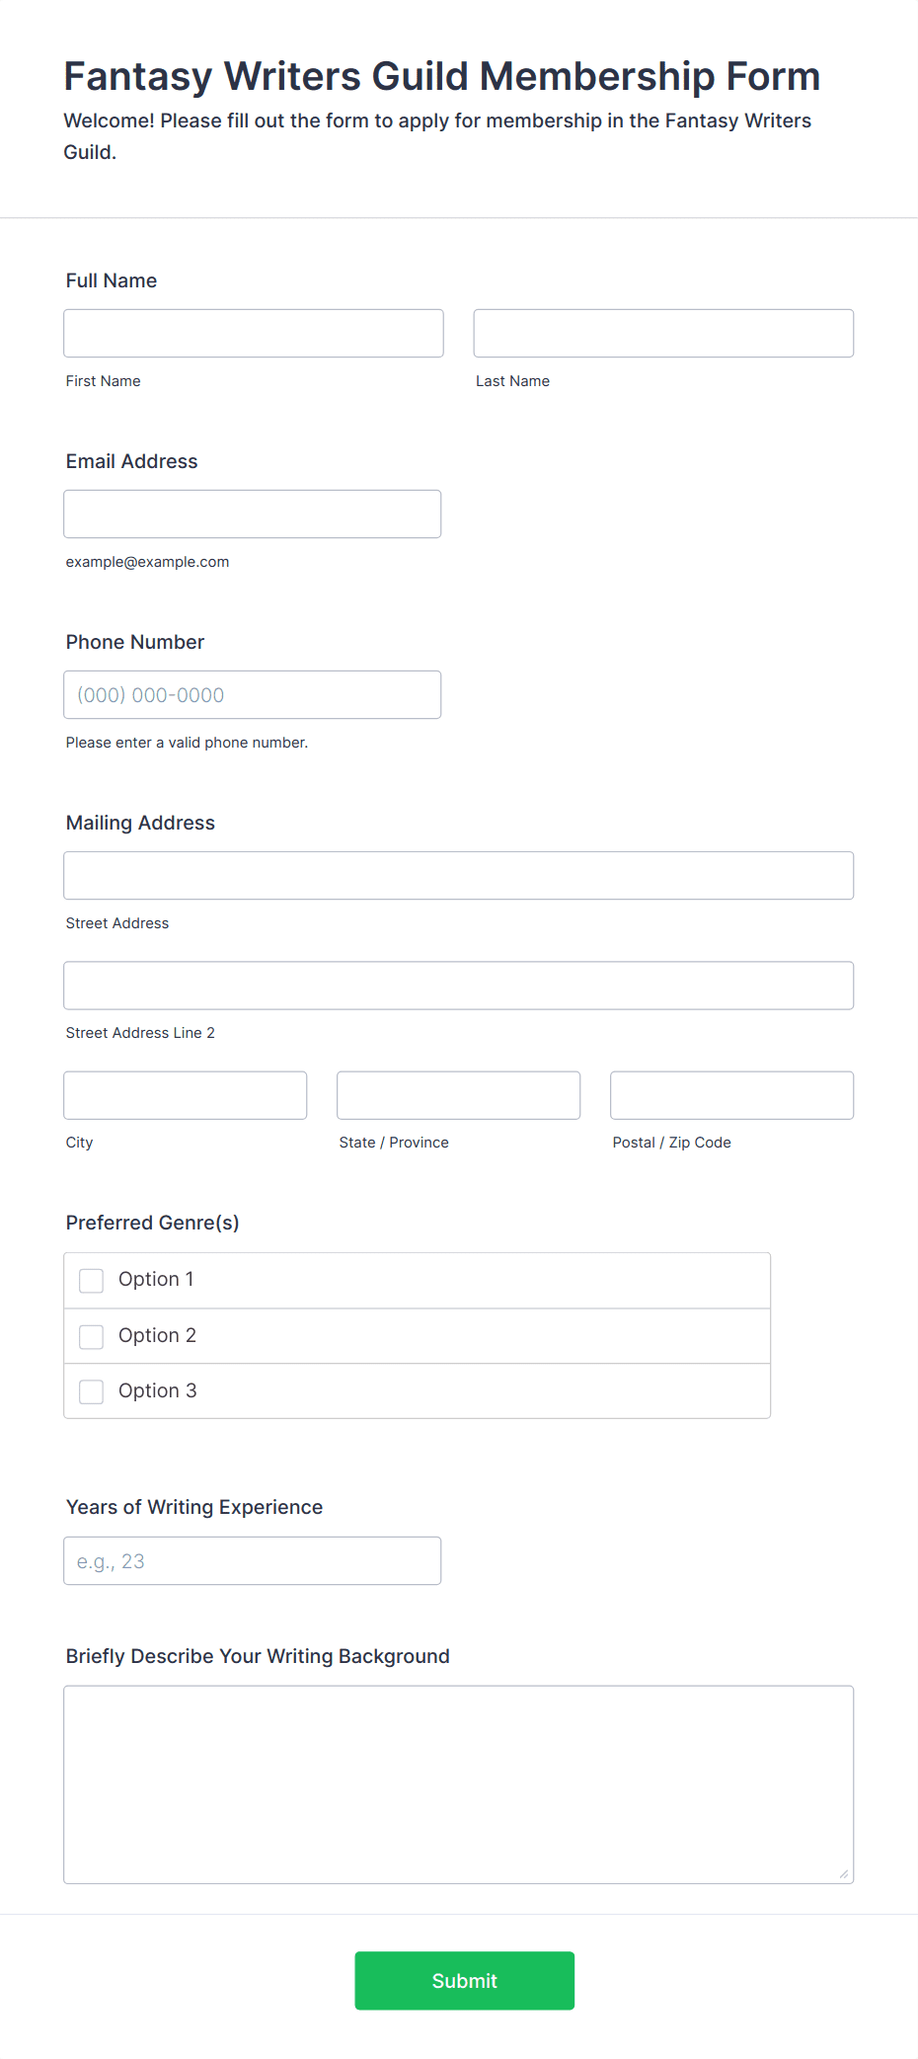The height and width of the screenshot is (2059, 918).
Task: Tick the Option 2 genre checkbox
Action: coord(91,1336)
